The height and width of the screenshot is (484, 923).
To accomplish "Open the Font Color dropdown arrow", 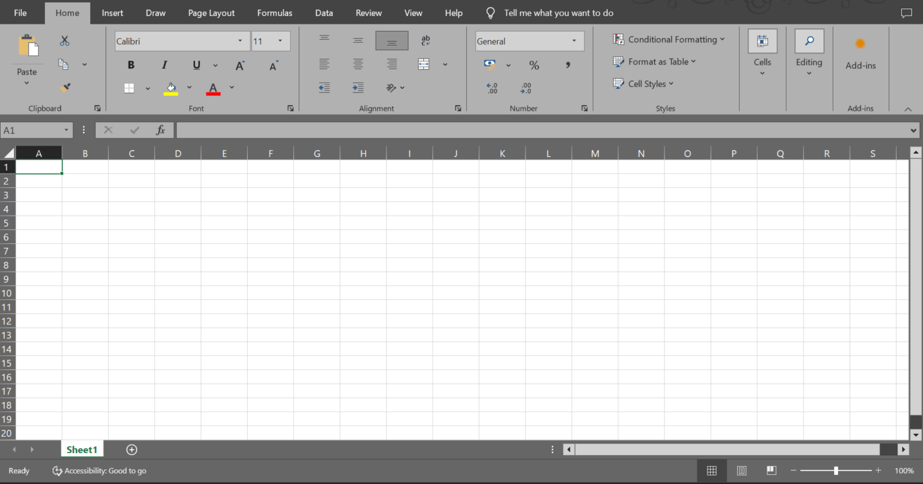I will click(x=231, y=88).
